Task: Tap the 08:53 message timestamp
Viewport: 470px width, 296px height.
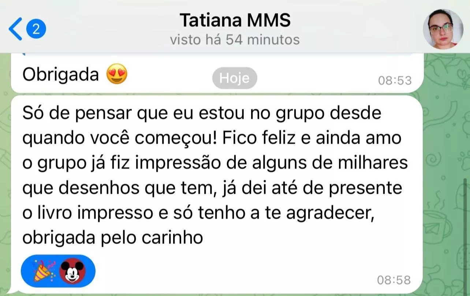Action: click(x=395, y=80)
